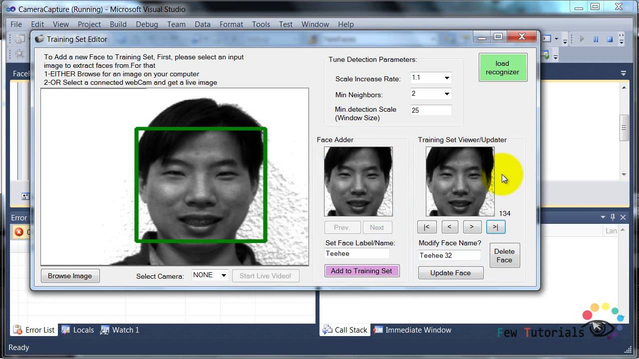Open the Help menu
The image size is (639, 359).
pyautogui.click(x=346, y=24)
